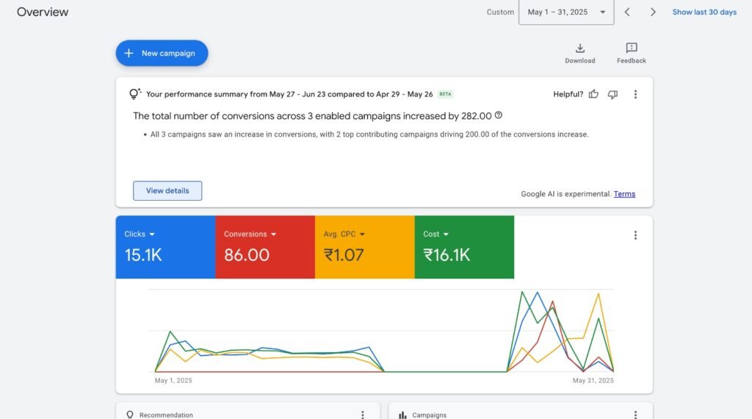Click the View details button
The height and width of the screenshot is (419, 752).
tap(167, 190)
